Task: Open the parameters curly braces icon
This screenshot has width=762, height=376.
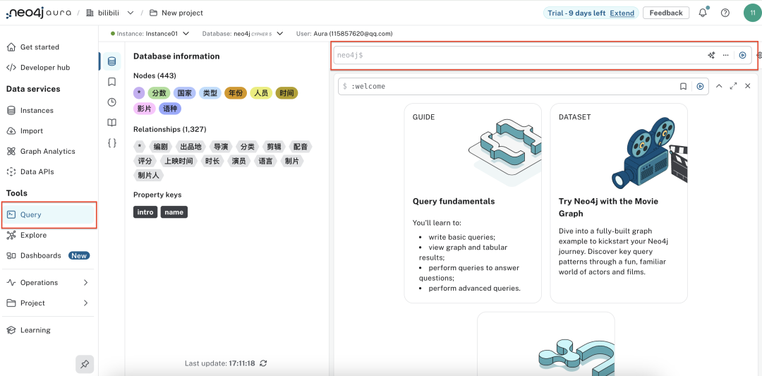Action: tap(111, 142)
